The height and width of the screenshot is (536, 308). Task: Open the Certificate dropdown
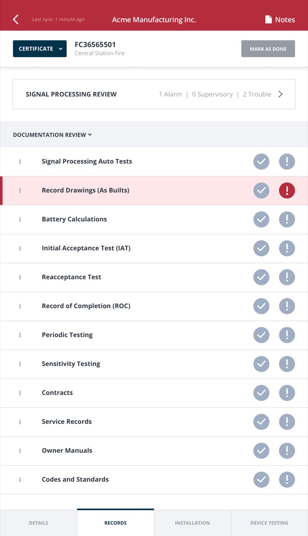point(40,49)
